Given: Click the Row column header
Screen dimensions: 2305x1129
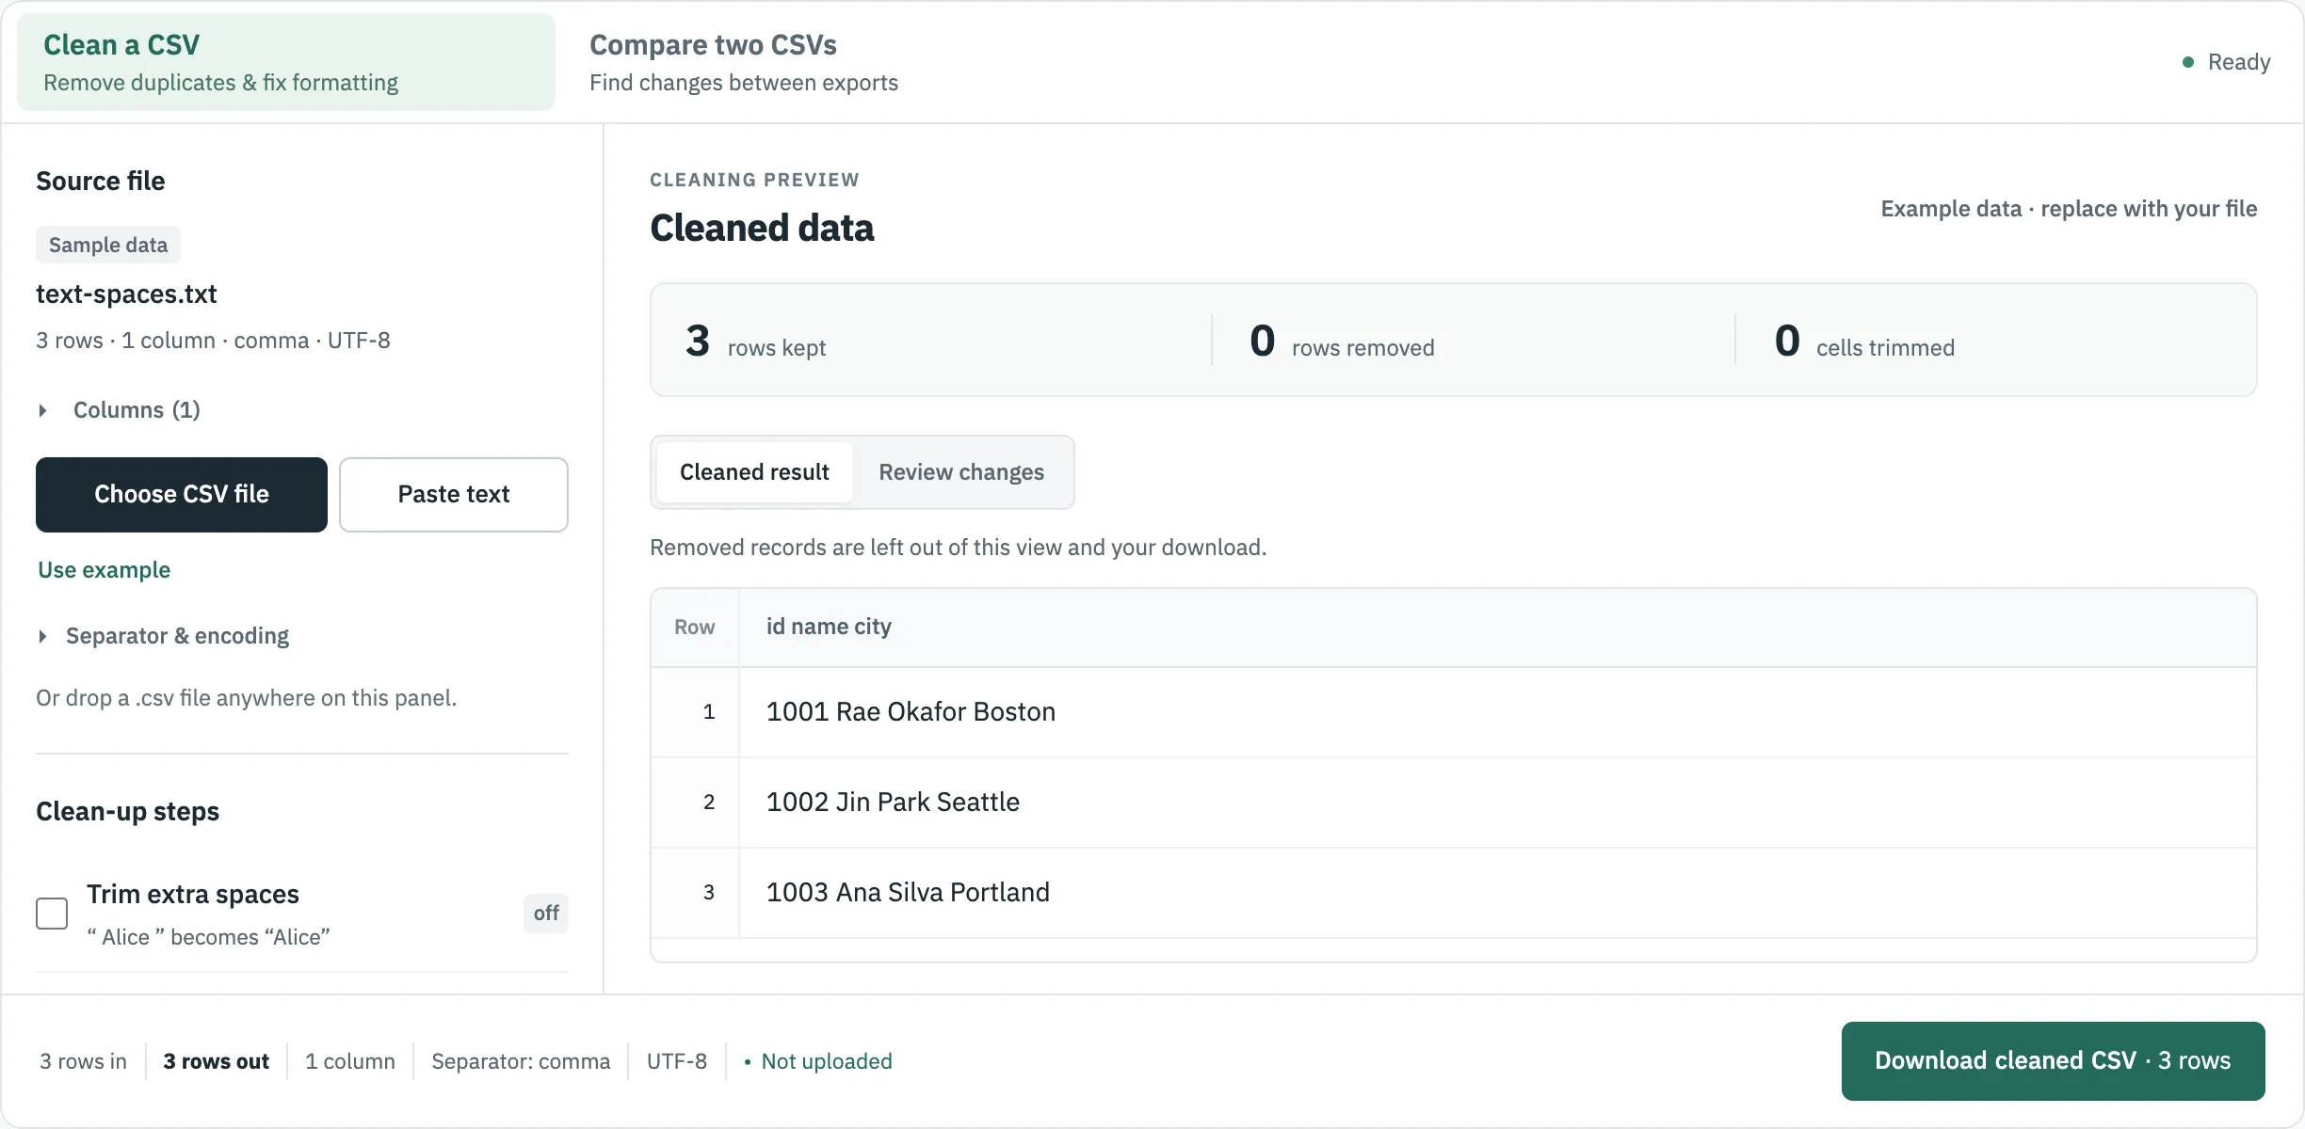Looking at the screenshot, I should point(695,628).
